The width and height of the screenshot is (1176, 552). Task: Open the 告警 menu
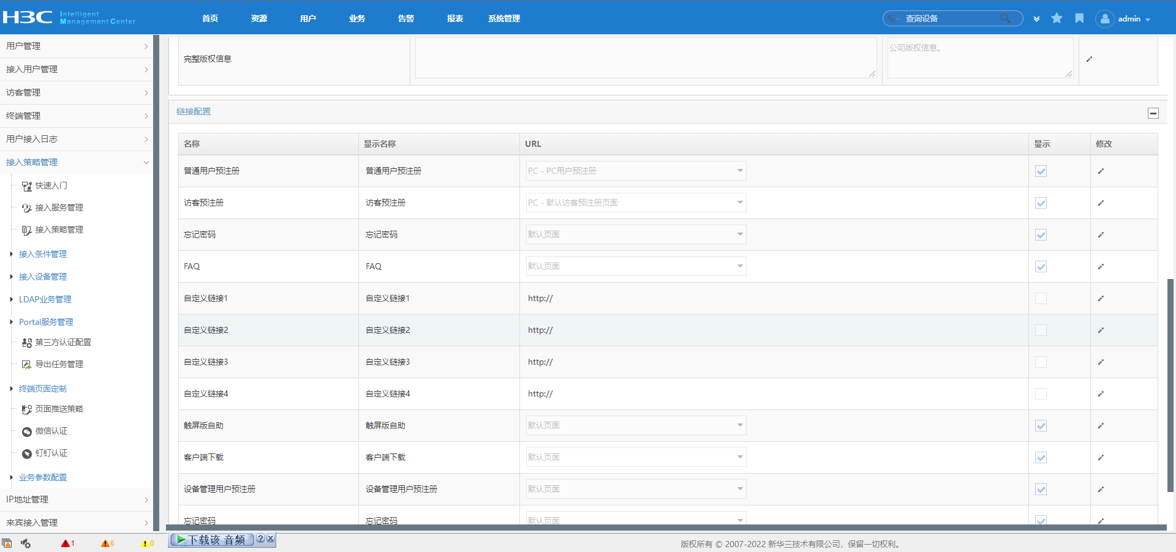click(x=406, y=18)
